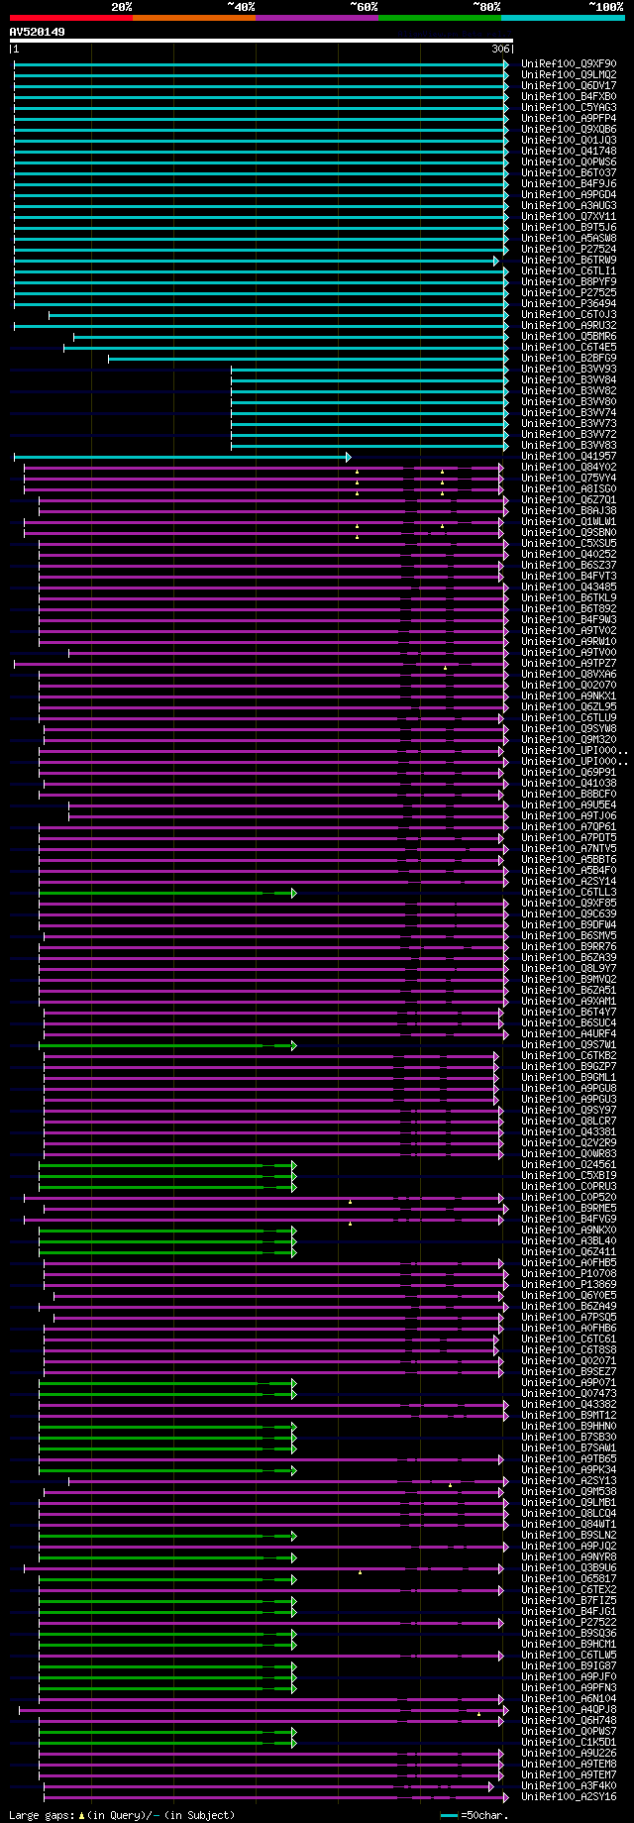Click the white query sequence bar 1 to 306
The width and height of the screenshot is (634, 1823).
(262, 41)
